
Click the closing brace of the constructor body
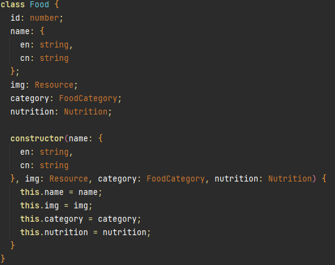tap(13, 246)
